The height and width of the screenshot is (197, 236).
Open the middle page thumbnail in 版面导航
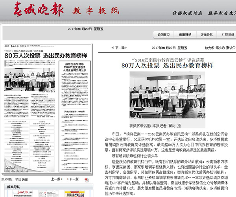click(48, 193)
